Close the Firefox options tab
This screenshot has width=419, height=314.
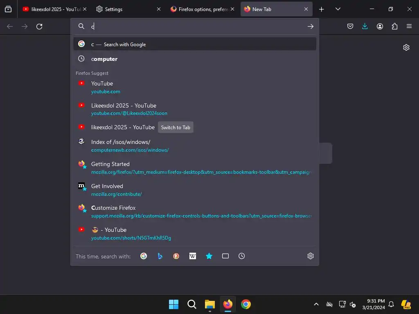(232, 9)
